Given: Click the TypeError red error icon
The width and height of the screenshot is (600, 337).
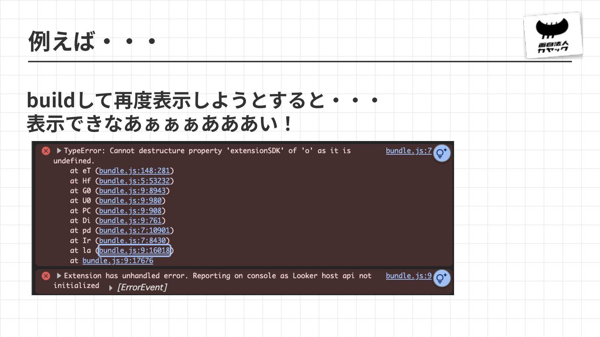Looking at the screenshot, I should (46, 151).
